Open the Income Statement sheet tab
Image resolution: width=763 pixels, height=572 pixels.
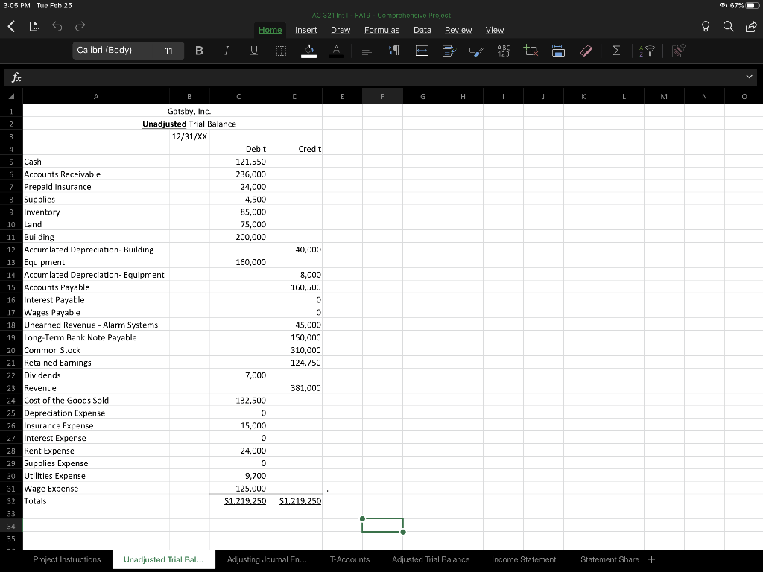tap(523, 559)
